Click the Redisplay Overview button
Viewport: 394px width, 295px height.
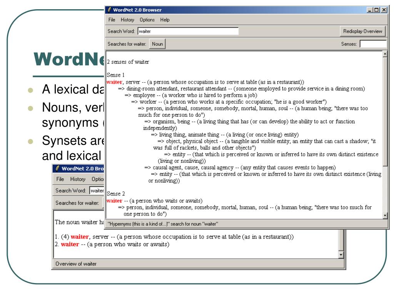click(x=362, y=31)
